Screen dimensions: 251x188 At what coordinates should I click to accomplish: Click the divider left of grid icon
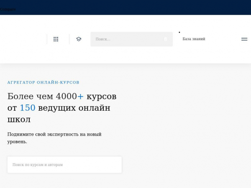(x=47, y=39)
